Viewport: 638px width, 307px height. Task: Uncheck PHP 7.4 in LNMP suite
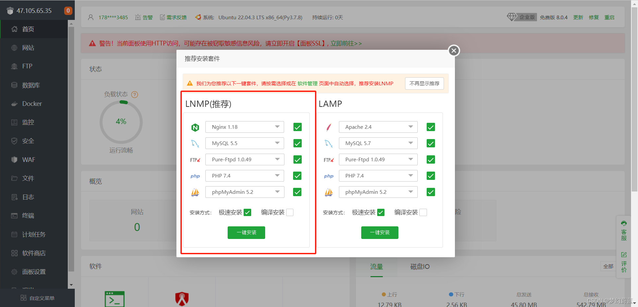[297, 176]
